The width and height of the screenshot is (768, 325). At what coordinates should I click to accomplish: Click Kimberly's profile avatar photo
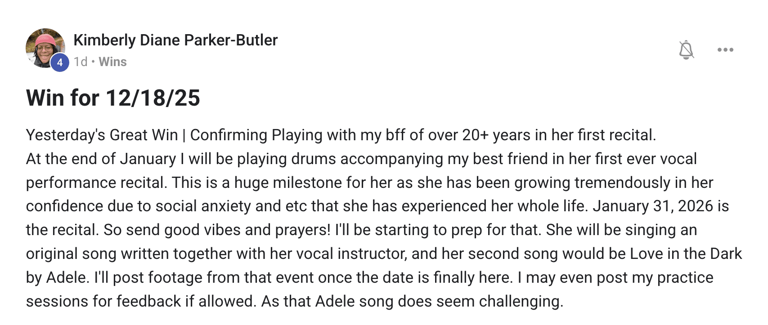click(44, 47)
